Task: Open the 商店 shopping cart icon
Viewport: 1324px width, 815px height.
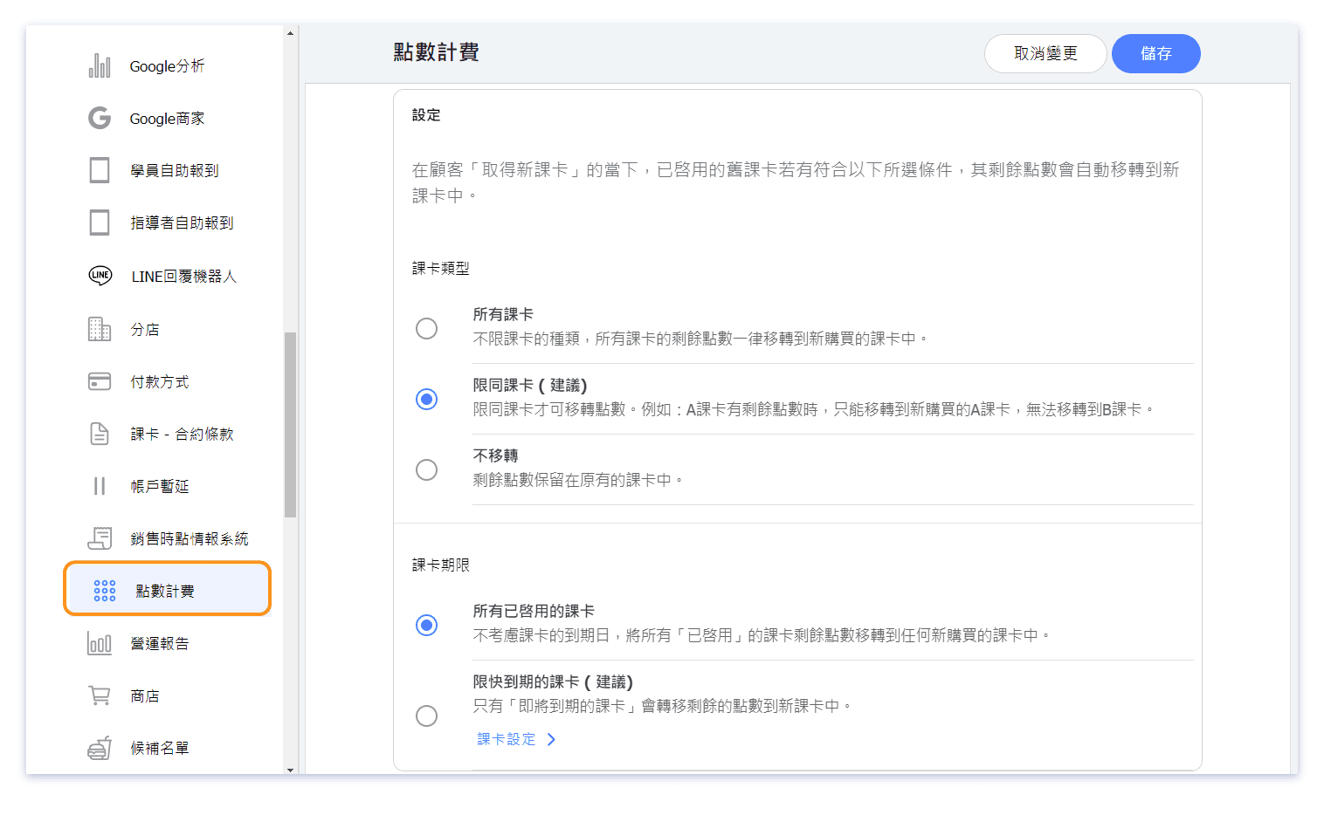Action: [100, 695]
